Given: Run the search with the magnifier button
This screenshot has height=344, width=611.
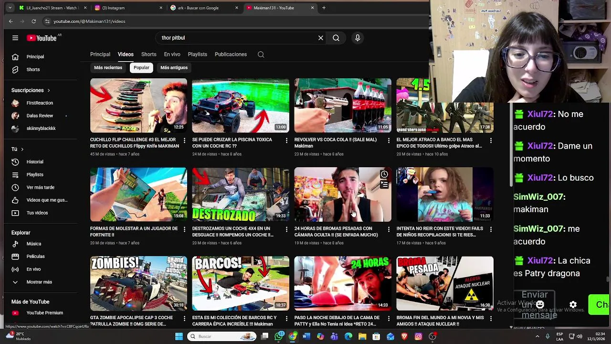Looking at the screenshot, I should click(x=336, y=38).
